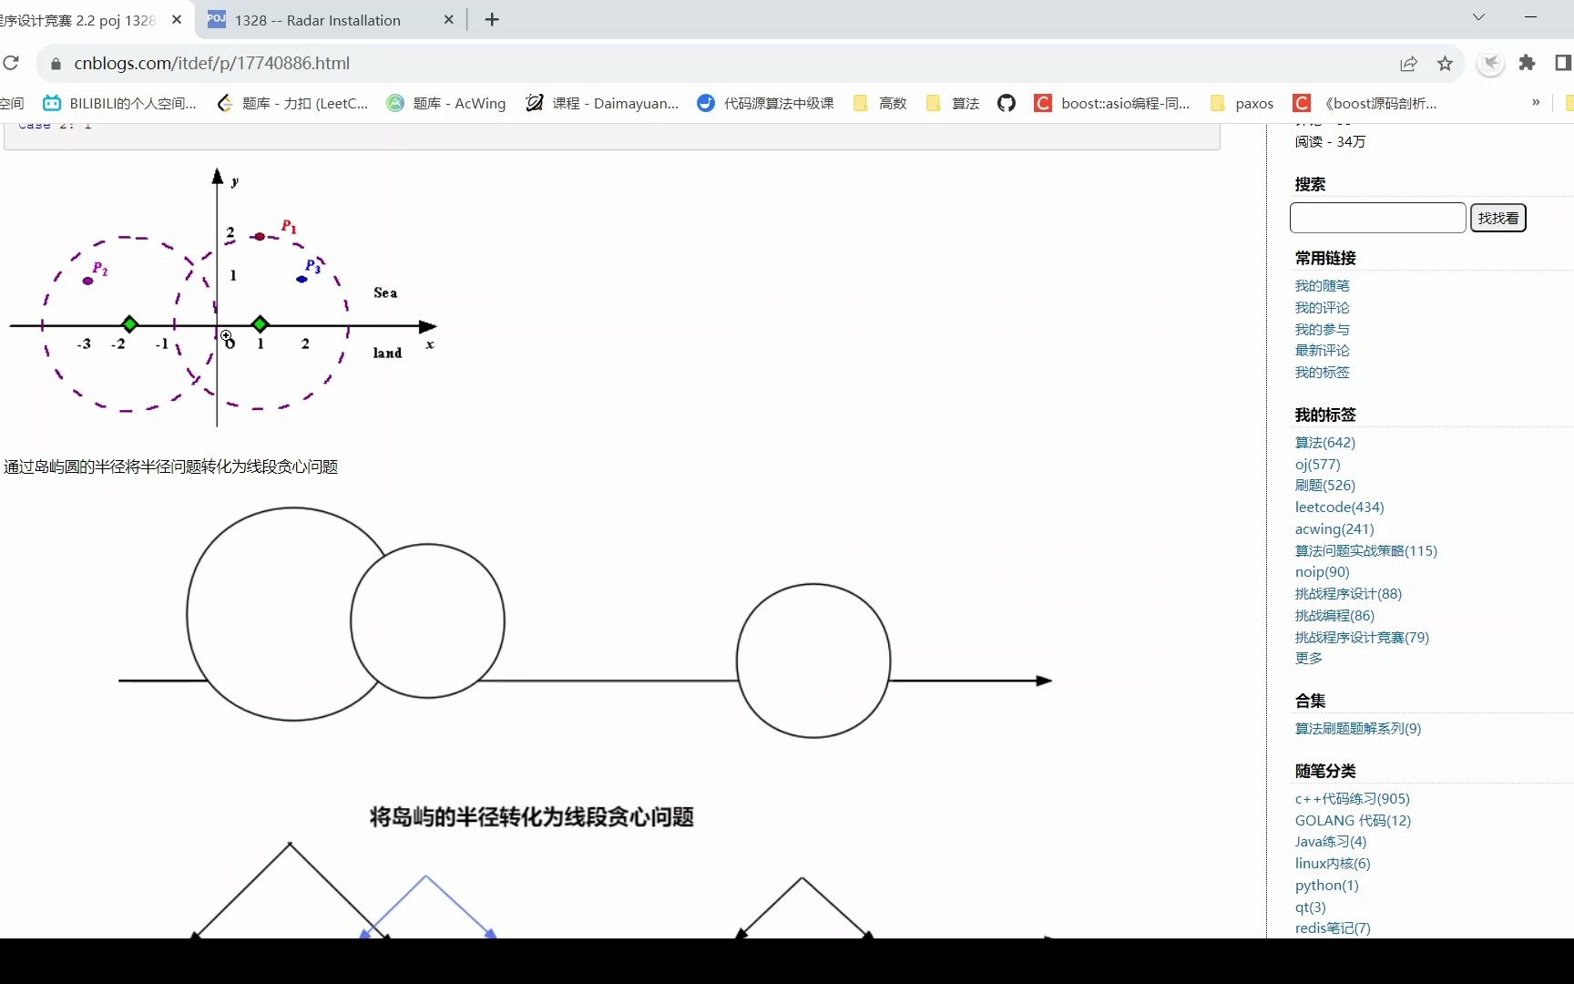This screenshot has width=1574, height=984.
Task: Click the address bar URL
Action: [211, 63]
